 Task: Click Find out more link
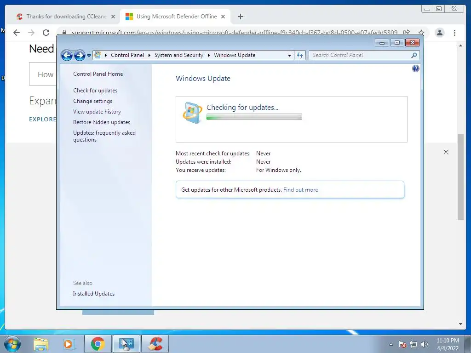pyautogui.click(x=300, y=190)
